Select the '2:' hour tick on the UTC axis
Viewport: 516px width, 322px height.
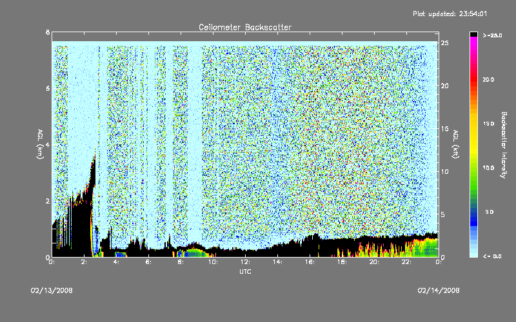[x=84, y=262]
